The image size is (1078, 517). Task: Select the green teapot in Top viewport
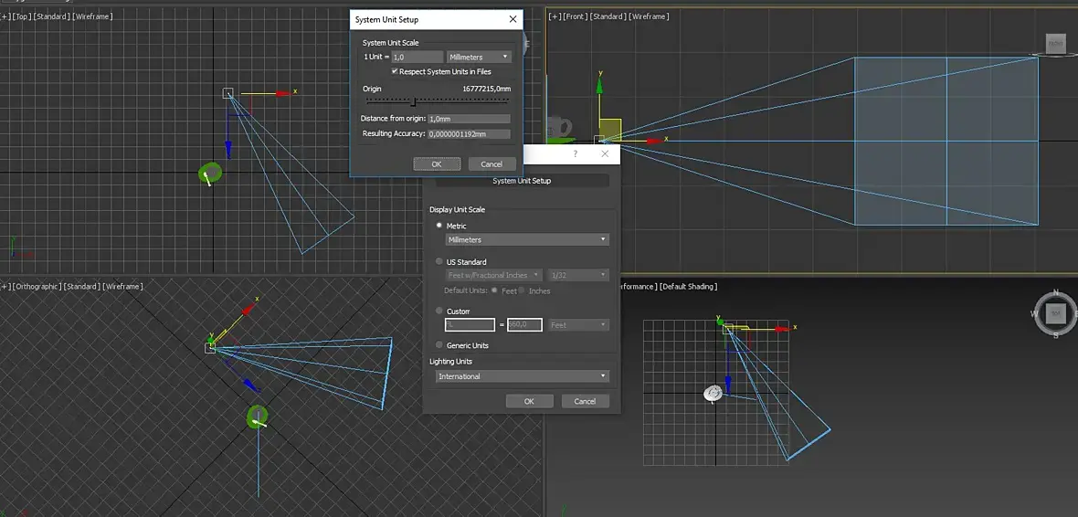(210, 174)
